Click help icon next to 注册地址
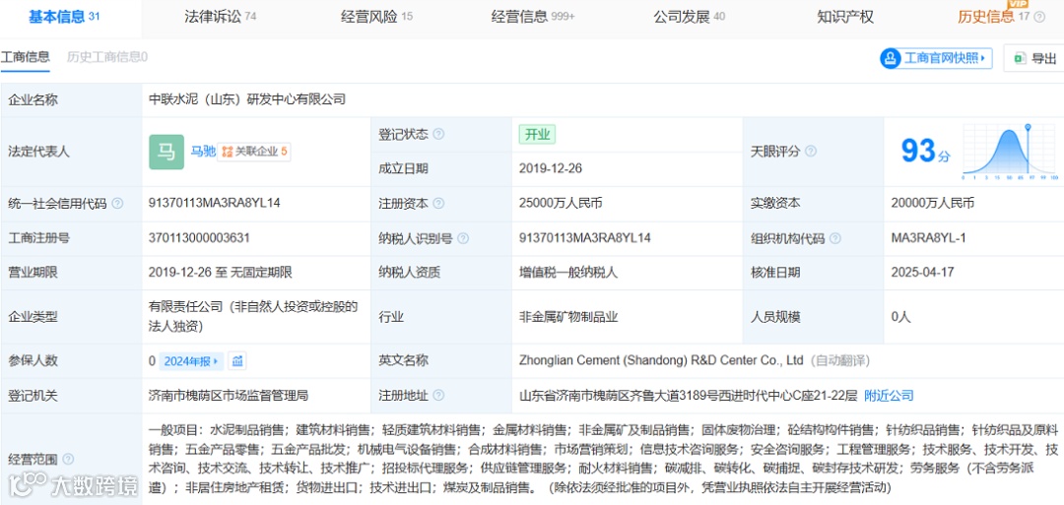This screenshot has width=1064, height=505. pyautogui.click(x=438, y=395)
